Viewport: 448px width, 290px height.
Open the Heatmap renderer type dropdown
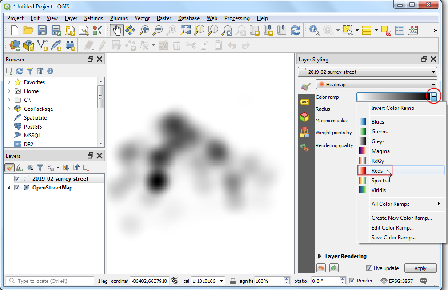coord(376,85)
